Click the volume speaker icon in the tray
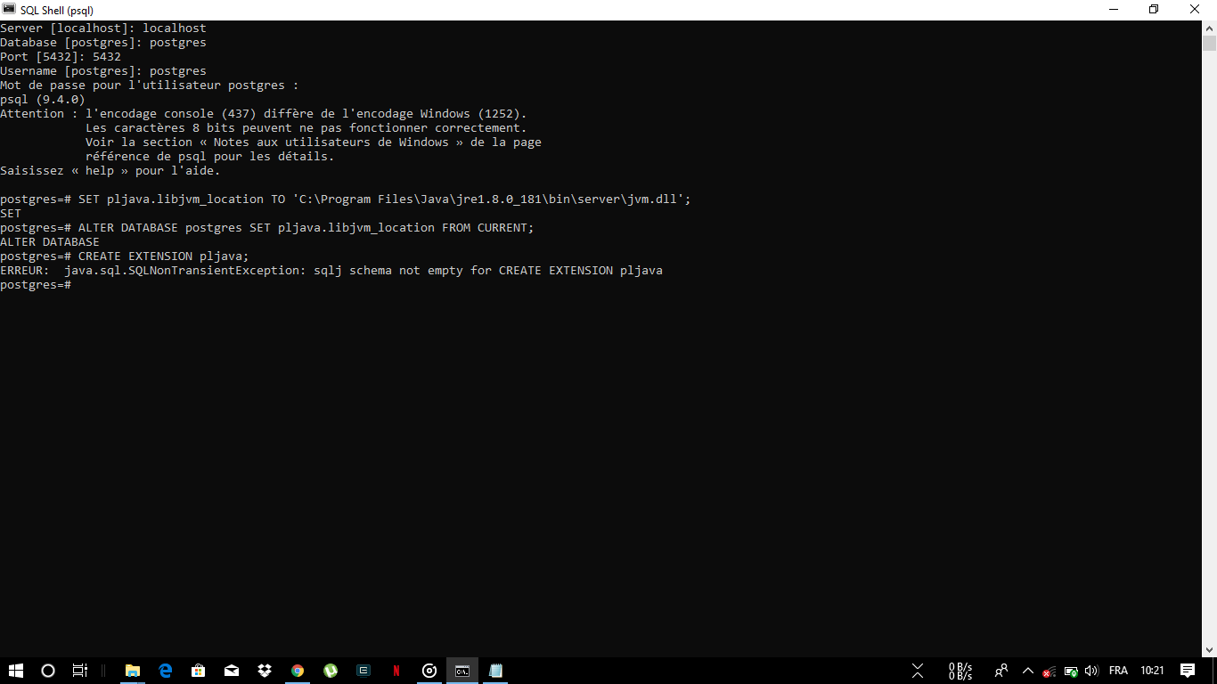 pos(1091,671)
